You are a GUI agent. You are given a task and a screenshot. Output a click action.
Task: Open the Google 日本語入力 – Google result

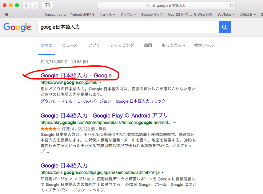click(x=76, y=76)
